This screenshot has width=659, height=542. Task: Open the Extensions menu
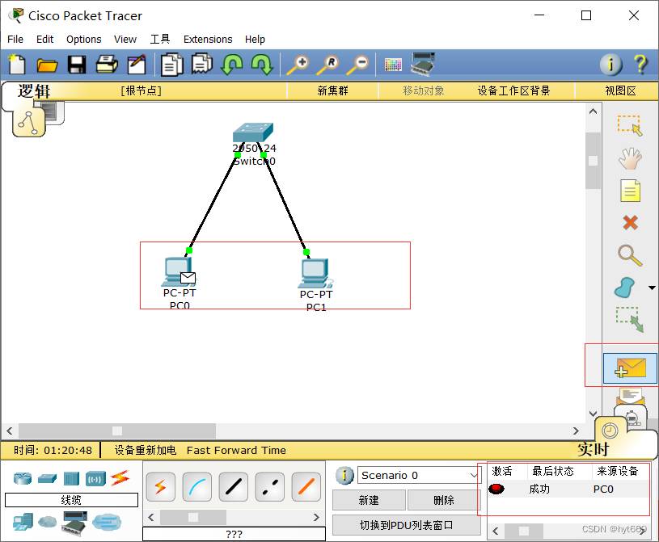point(208,40)
